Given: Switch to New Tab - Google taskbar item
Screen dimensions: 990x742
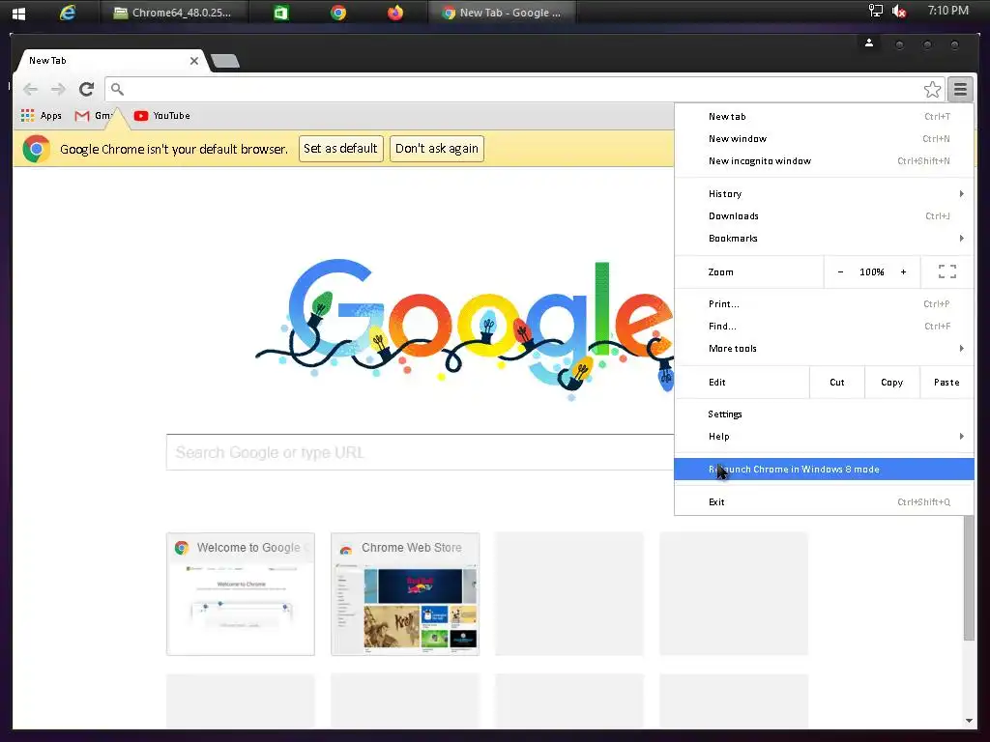Looking at the screenshot, I should point(502,13).
